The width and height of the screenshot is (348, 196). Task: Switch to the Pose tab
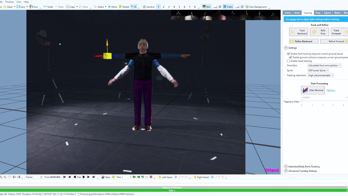pyautogui.click(x=318, y=13)
